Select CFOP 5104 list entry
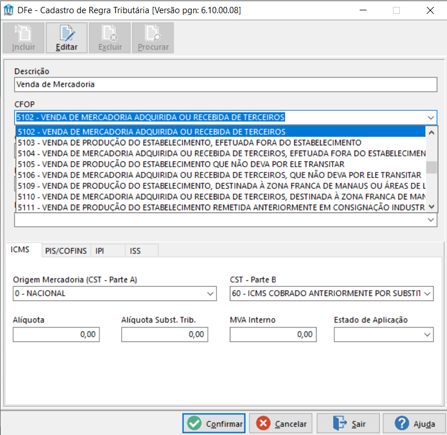The height and width of the screenshot is (435, 447). [x=221, y=153]
